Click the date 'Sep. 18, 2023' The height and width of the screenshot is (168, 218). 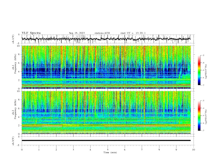[77, 33]
